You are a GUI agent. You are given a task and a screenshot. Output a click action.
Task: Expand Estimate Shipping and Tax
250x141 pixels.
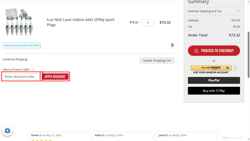214,11
